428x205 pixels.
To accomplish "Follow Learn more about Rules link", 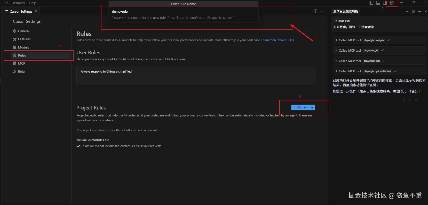I will tap(278, 40).
